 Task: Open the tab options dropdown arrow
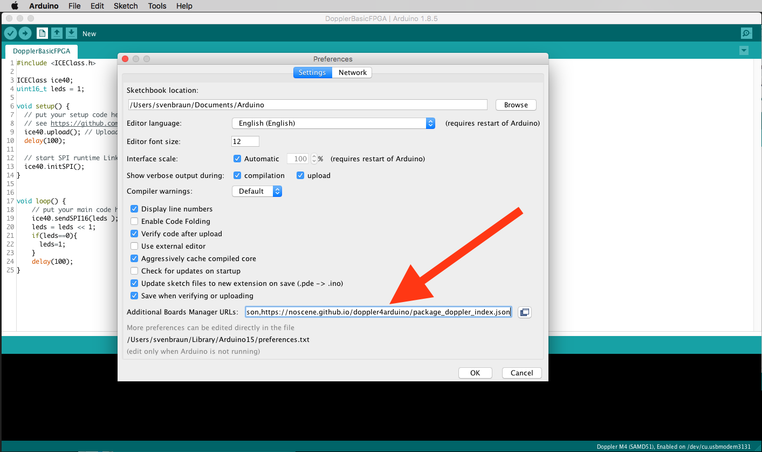(x=744, y=51)
